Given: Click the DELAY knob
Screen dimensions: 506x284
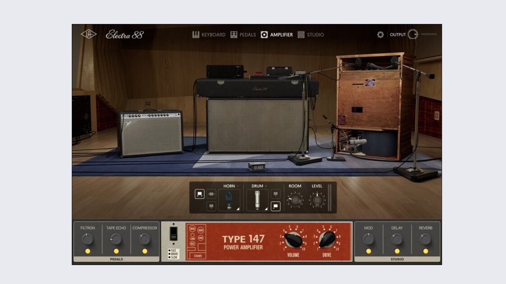Looking at the screenshot, I should (397, 239).
